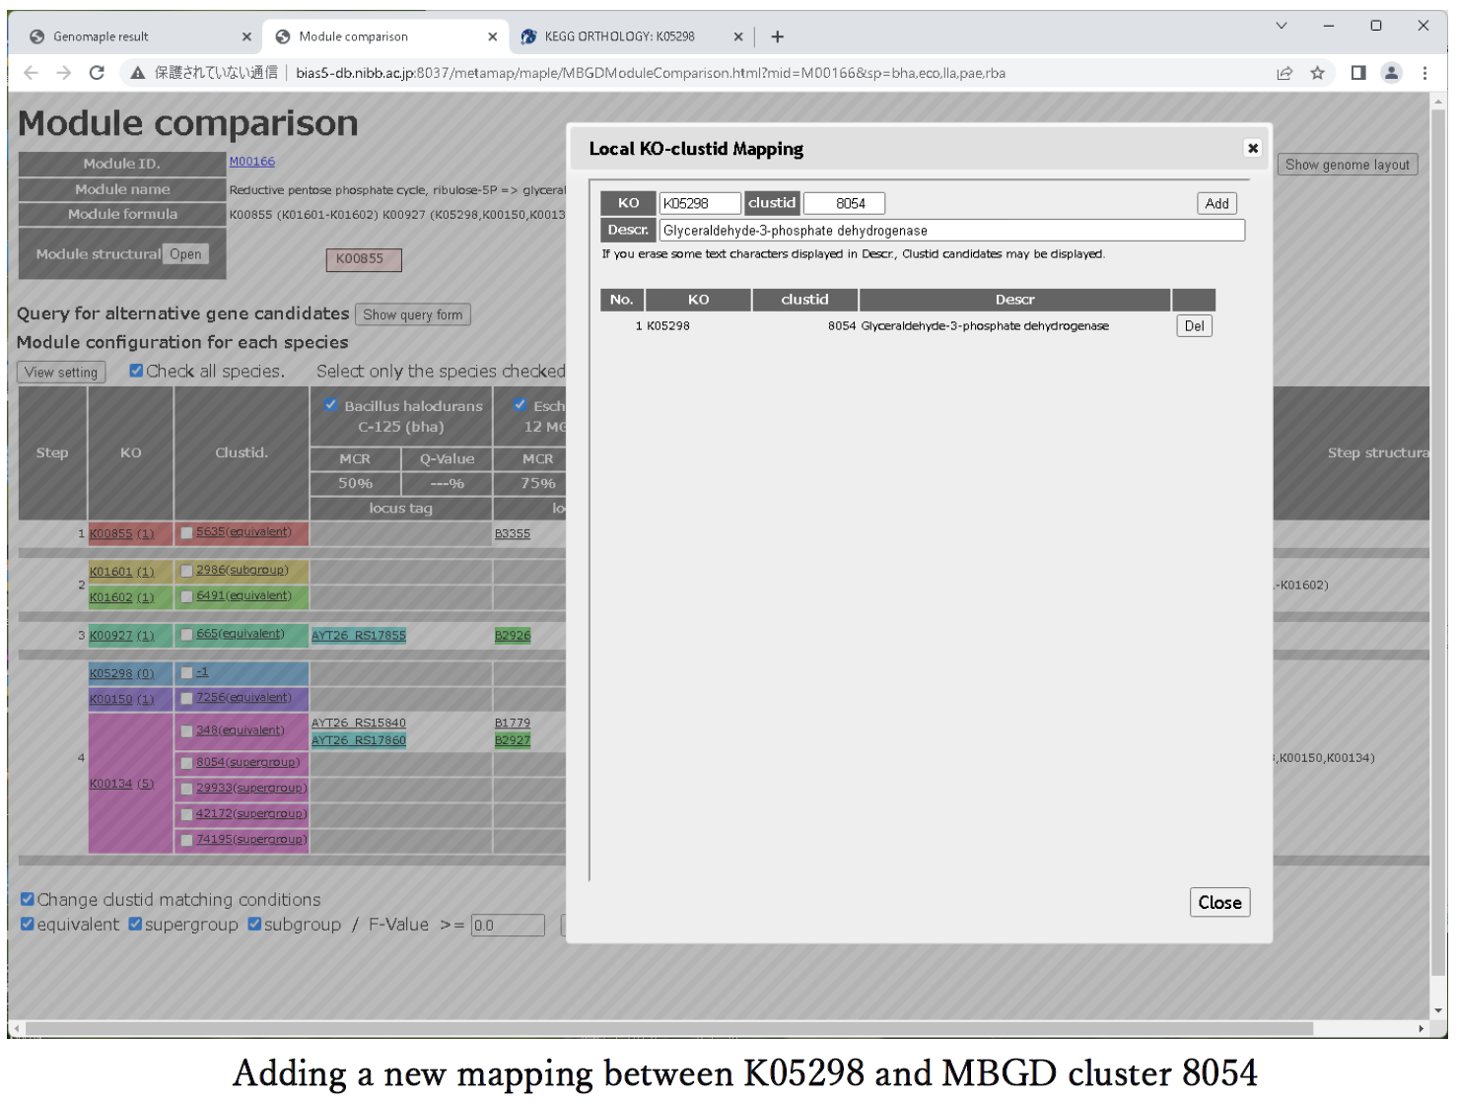This screenshot has width=1458, height=1106.
Task: Delete mapping row K05298 with Del
Action: pyautogui.click(x=1194, y=326)
